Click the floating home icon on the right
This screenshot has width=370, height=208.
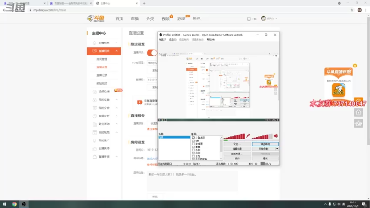tap(358, 112)
